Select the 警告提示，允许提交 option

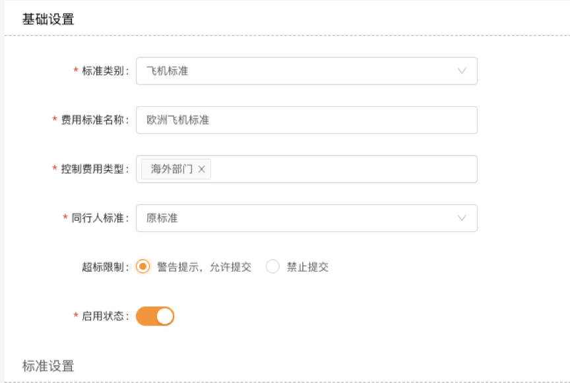141,266
